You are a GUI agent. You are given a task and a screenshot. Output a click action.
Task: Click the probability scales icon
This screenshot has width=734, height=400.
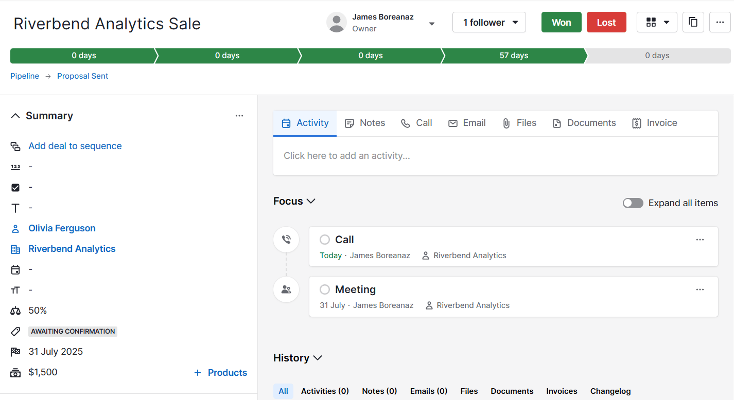pyautogui.click(x=15, y=311)
